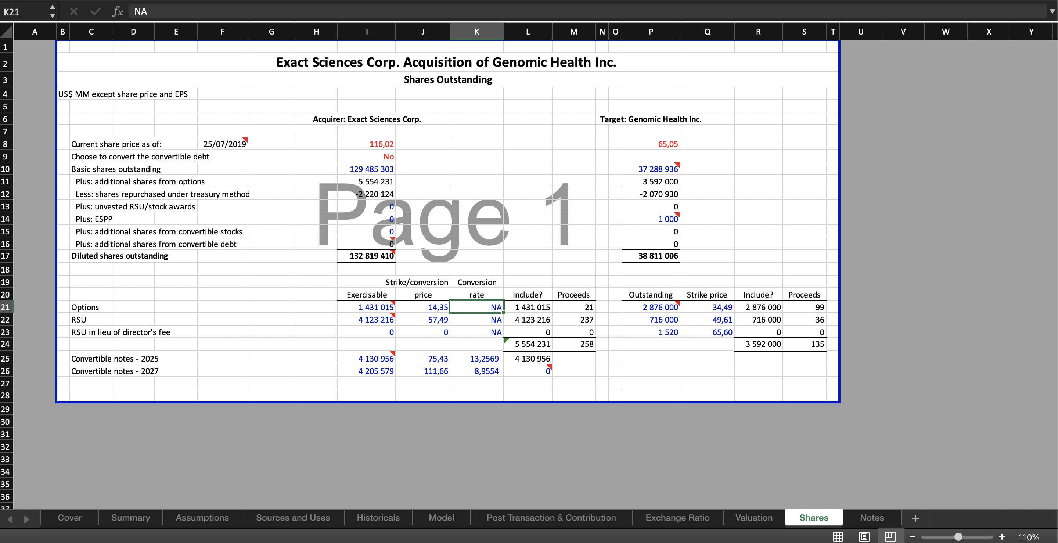
Task: Click target share price 65,05
Action: pyautogui.click(x=651, y=144)
